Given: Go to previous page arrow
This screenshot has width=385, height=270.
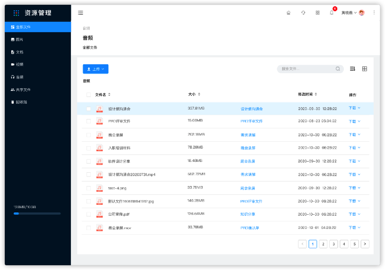Looking at the screenshot, I should [x=302, y=244].
